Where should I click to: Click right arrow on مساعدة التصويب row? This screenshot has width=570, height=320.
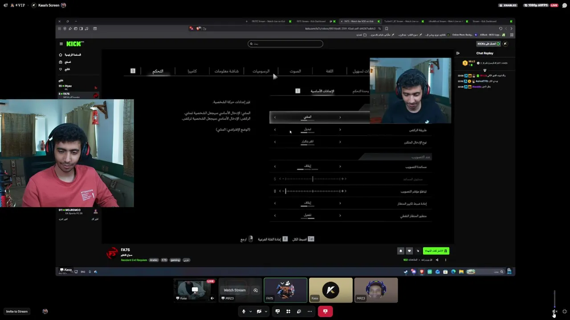coord(340,167)
